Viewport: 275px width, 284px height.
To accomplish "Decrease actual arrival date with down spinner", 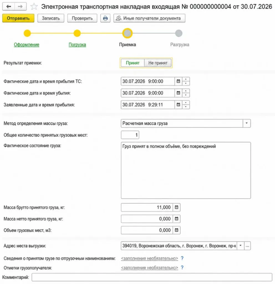I will (x=186, y=83).
